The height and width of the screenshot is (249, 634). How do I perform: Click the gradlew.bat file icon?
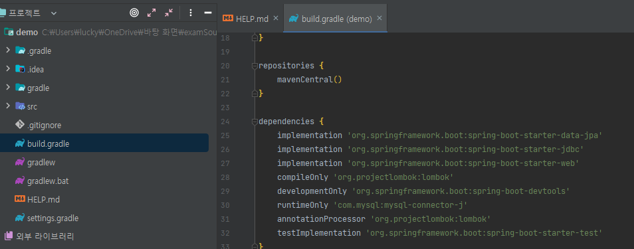(x=20, y=181)
